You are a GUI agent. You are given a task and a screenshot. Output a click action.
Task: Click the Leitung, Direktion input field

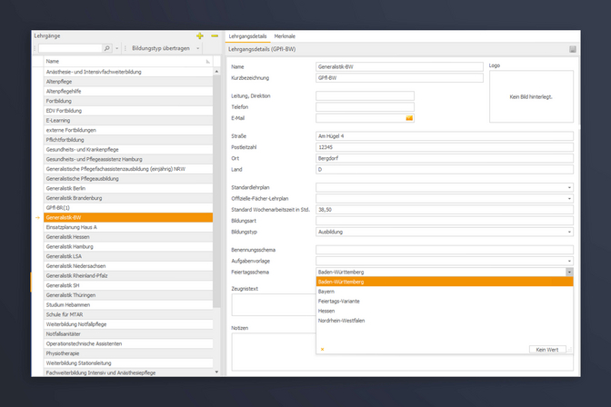point(365,95)
